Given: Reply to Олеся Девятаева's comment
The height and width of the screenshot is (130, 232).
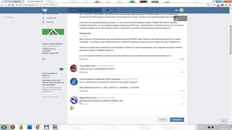Looking at the screenshot, I should tap(84, 72).
